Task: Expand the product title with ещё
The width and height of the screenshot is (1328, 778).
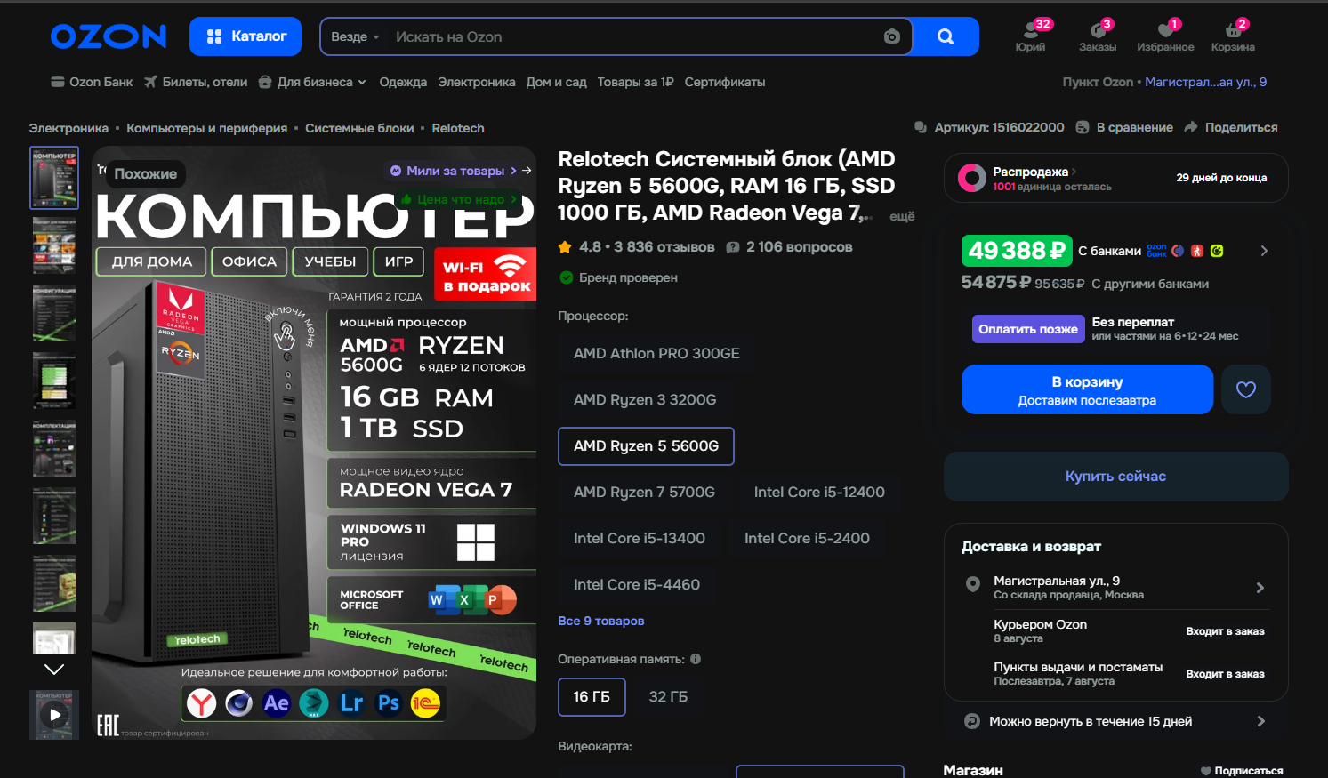Action: 902,216
